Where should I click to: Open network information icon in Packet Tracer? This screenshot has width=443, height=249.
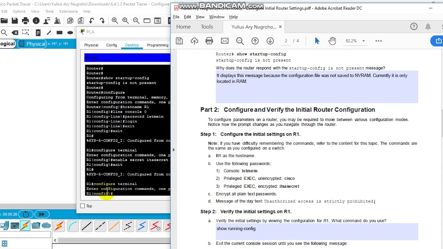(36, 21)
